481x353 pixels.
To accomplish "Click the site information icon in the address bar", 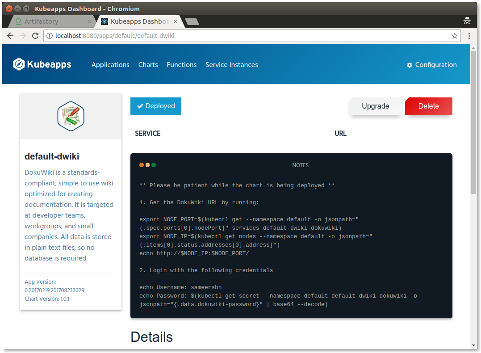I will [50, 36].
